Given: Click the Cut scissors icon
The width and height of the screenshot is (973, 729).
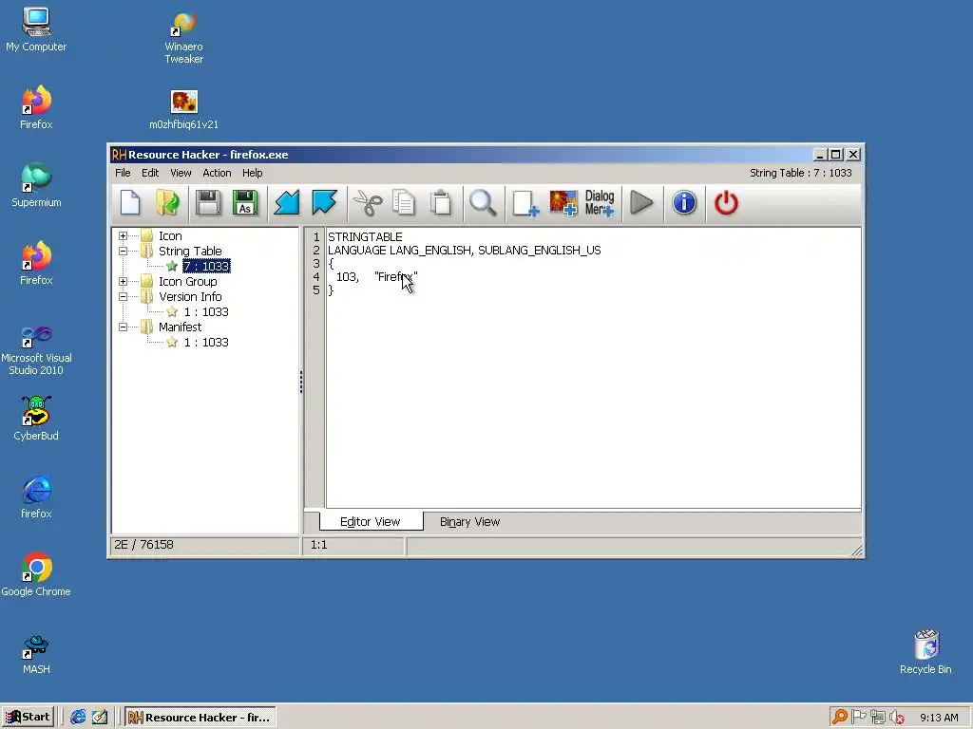Looking at the screenshot, I should (x=368, y=203).
